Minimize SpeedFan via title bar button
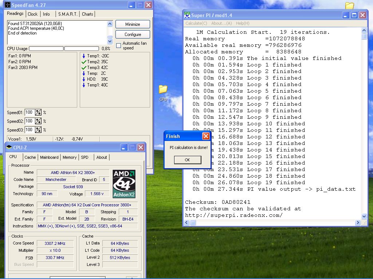 point(131,5)
